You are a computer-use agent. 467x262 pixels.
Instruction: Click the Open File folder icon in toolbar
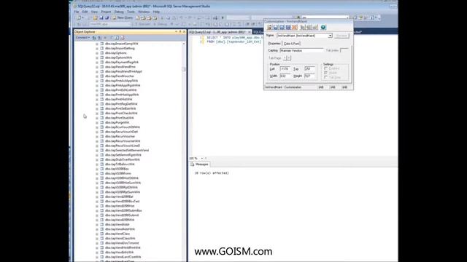pyautogui.click(x=96, y=17)
